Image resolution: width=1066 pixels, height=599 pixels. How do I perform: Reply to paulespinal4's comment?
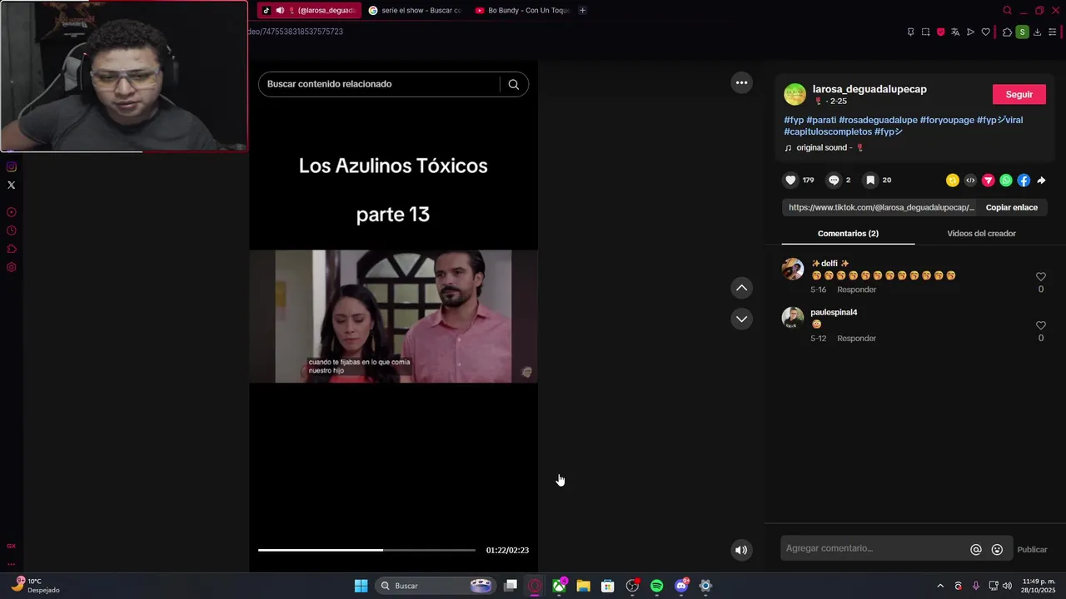tap(856, 339)
